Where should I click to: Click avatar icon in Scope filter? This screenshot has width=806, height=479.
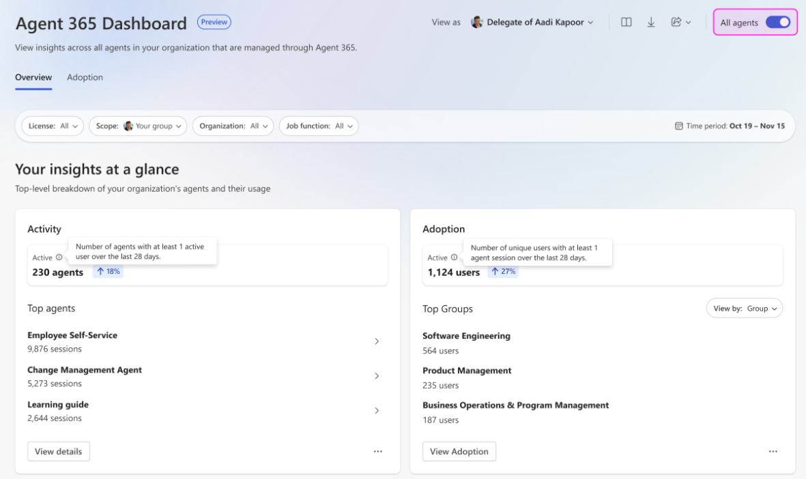click(x=128, y=126)
